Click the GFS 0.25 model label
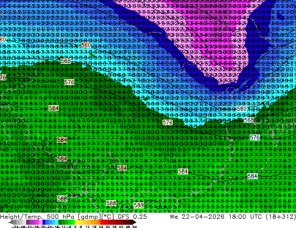The width and height of the screenshot is (296, 228). 132,216
